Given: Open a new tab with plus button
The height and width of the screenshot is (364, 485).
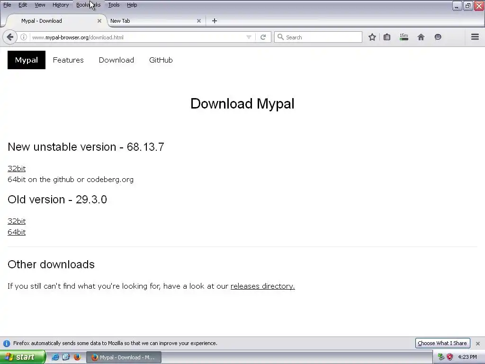Looking at the screenshot, I should pos(215,21).
